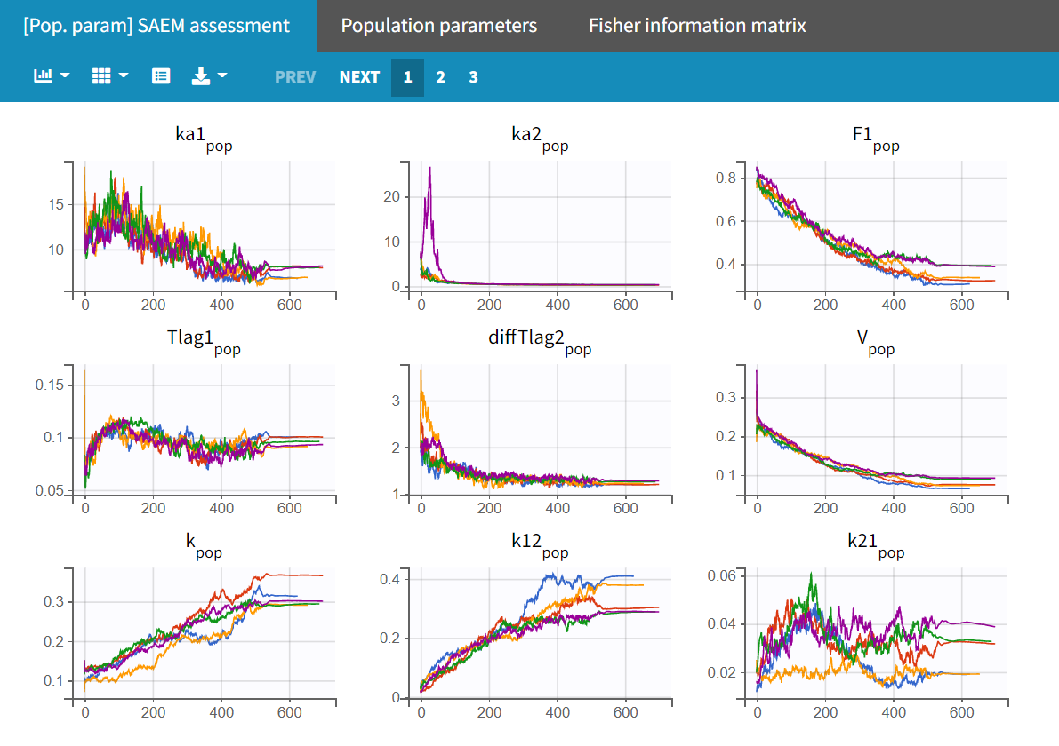Go to the NEXT page of plots

(359, 77)
